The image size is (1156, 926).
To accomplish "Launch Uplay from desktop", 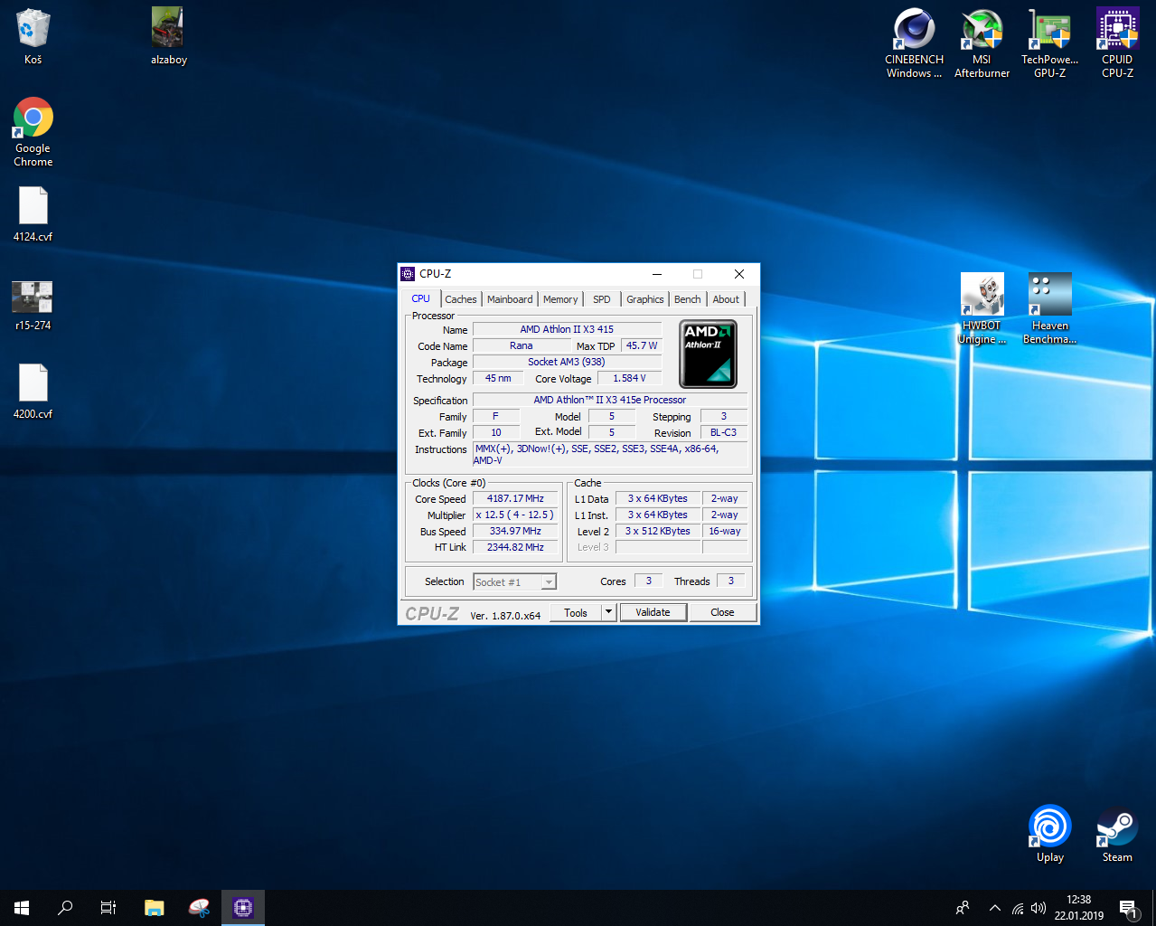I will [1049, 834].
